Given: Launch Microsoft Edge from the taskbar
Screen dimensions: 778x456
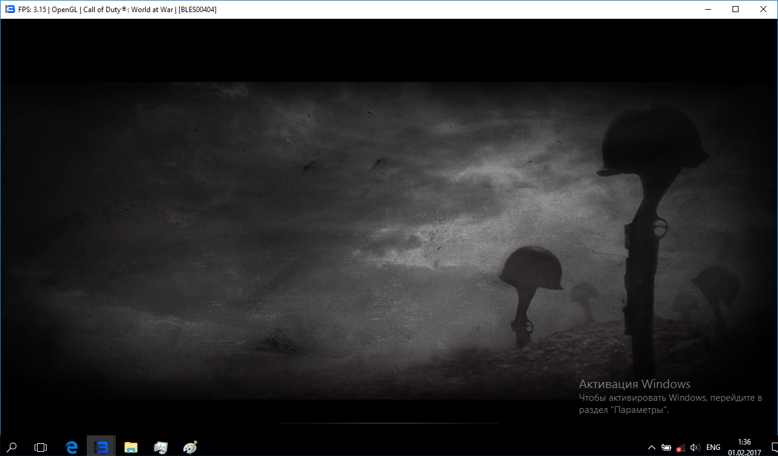Looking at the screenshot, I should [x=72, y=447].
